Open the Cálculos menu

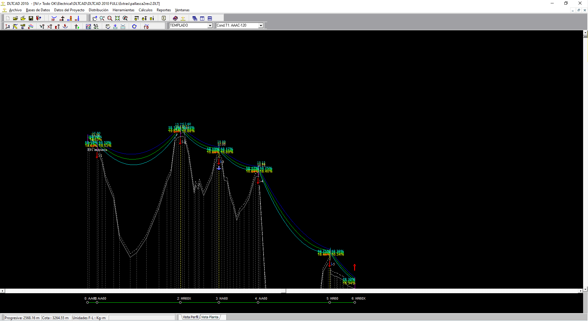[x=145, y=10]
